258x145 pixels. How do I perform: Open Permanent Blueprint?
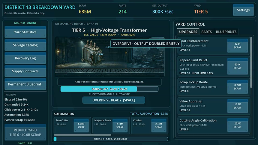(x=25, y=84)
